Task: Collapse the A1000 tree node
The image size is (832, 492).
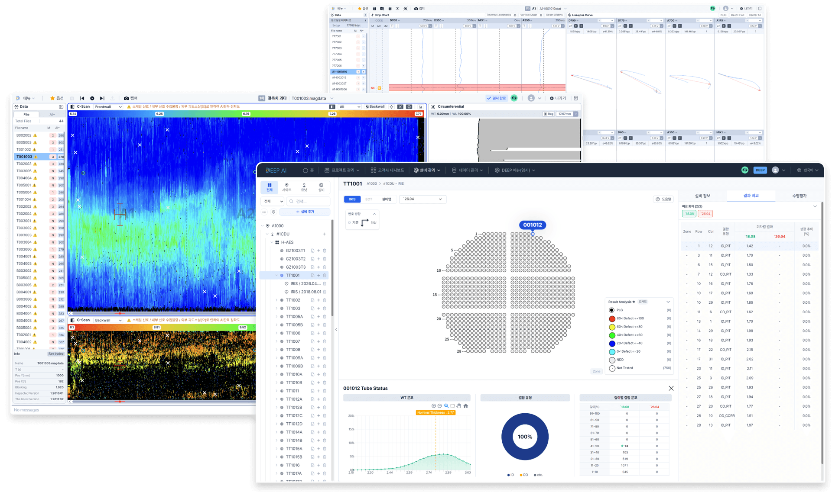Action: click(262, 226)
